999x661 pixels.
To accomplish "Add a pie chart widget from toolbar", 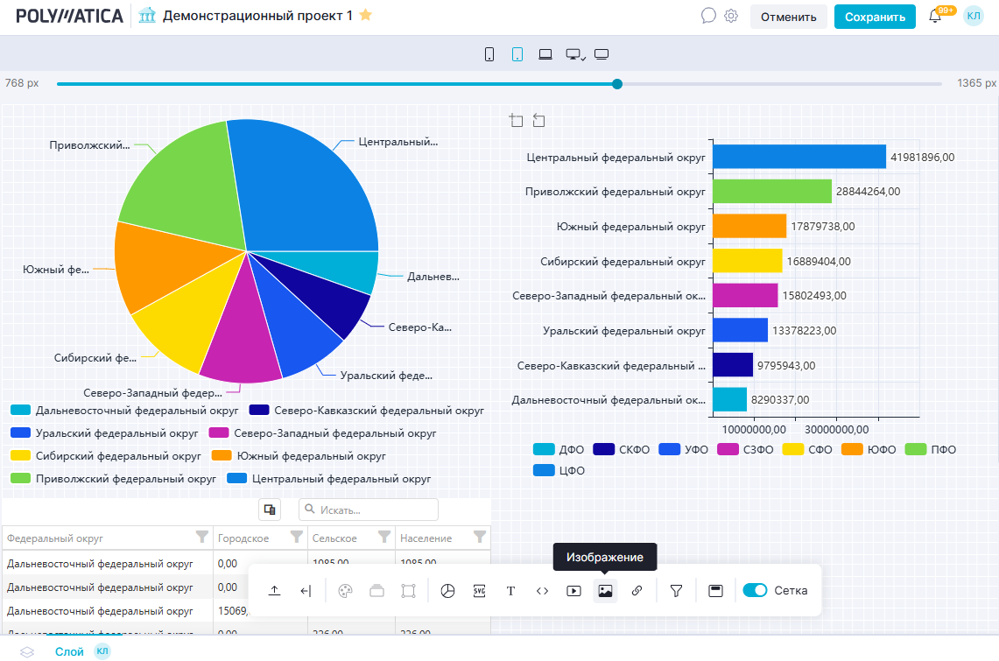I will 447,591.
